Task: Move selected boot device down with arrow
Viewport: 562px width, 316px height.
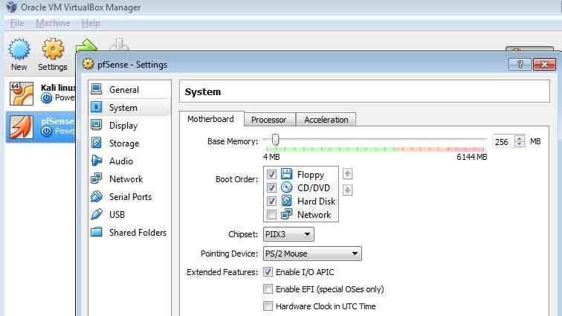Action: [347, 190]
